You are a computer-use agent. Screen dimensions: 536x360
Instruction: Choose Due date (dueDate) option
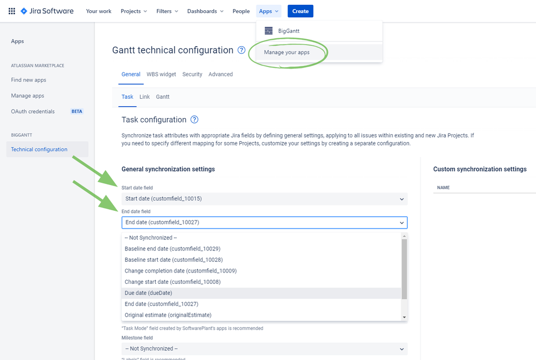261,293
